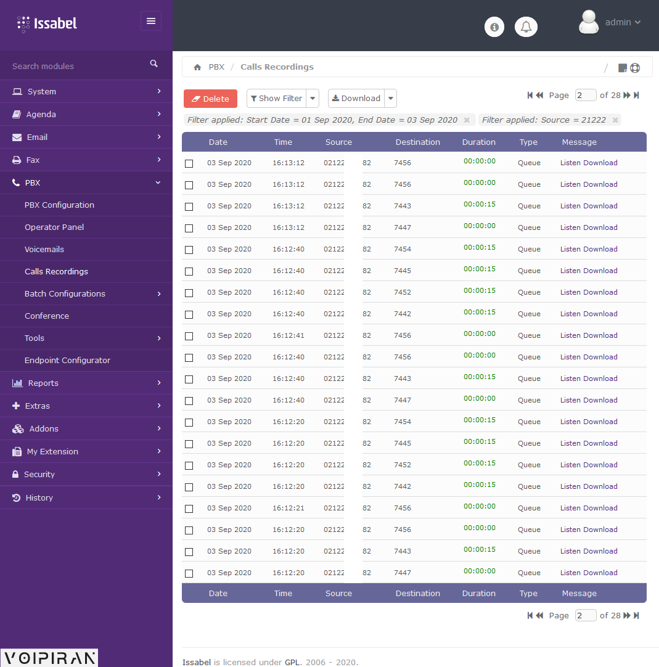Click the red Delete button
This screenshot has width=659, height=667.
pyautogui.click(x=210, y=99)
